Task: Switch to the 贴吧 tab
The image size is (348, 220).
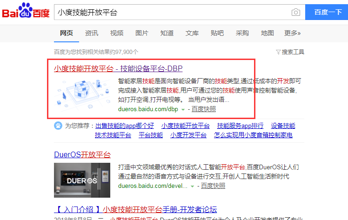Action: click(x=217, y=33)
